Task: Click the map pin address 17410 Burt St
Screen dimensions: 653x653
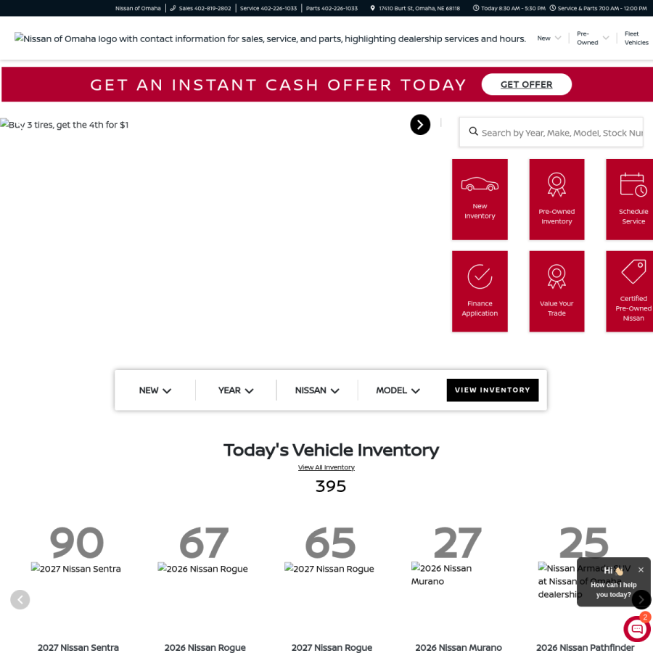Action: pos(415,8)
